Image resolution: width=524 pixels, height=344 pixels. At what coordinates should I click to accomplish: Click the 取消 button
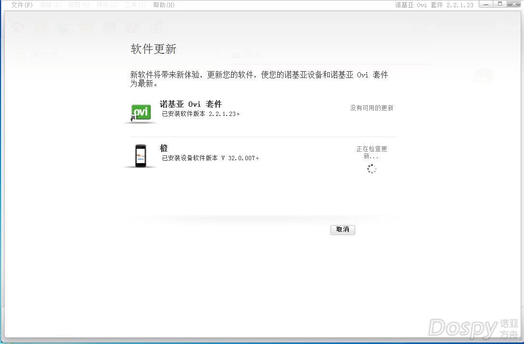pyautogui.click(x=343, y=229)
